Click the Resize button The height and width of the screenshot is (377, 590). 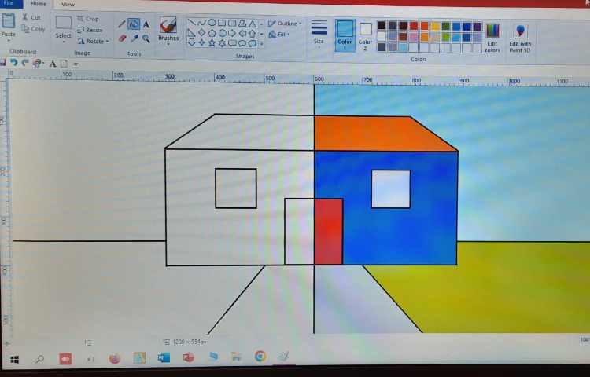point(90,30)
